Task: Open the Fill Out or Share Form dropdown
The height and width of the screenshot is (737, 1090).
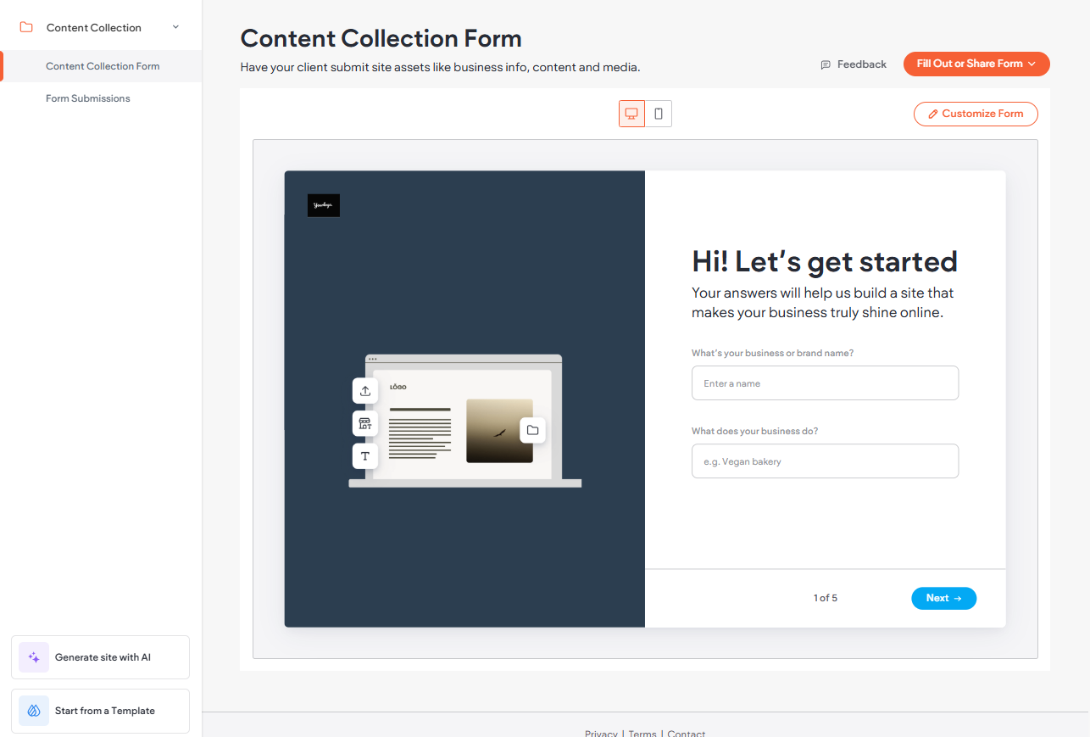Action: [x=976, y=64]
